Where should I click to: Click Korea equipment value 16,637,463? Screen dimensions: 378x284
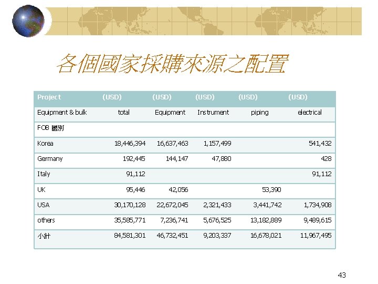(x=173, y=144)
